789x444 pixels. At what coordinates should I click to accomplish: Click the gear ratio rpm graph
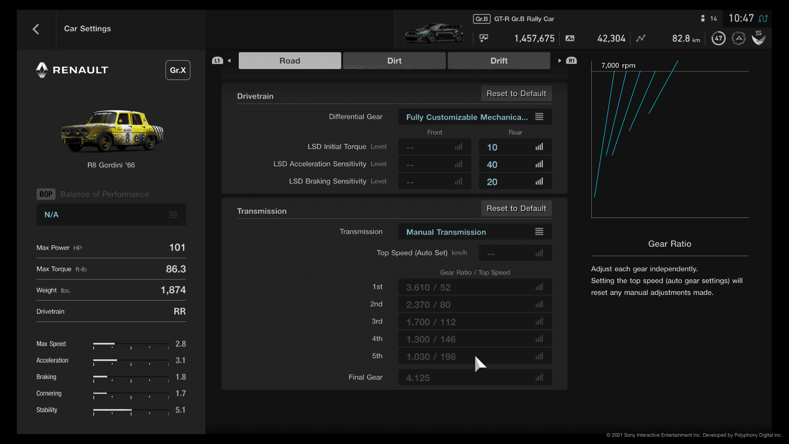click(x=670, y=139)
